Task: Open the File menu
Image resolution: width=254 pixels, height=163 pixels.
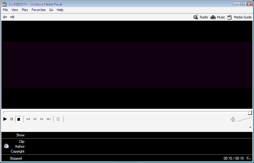Action: (x=5, y=10)
